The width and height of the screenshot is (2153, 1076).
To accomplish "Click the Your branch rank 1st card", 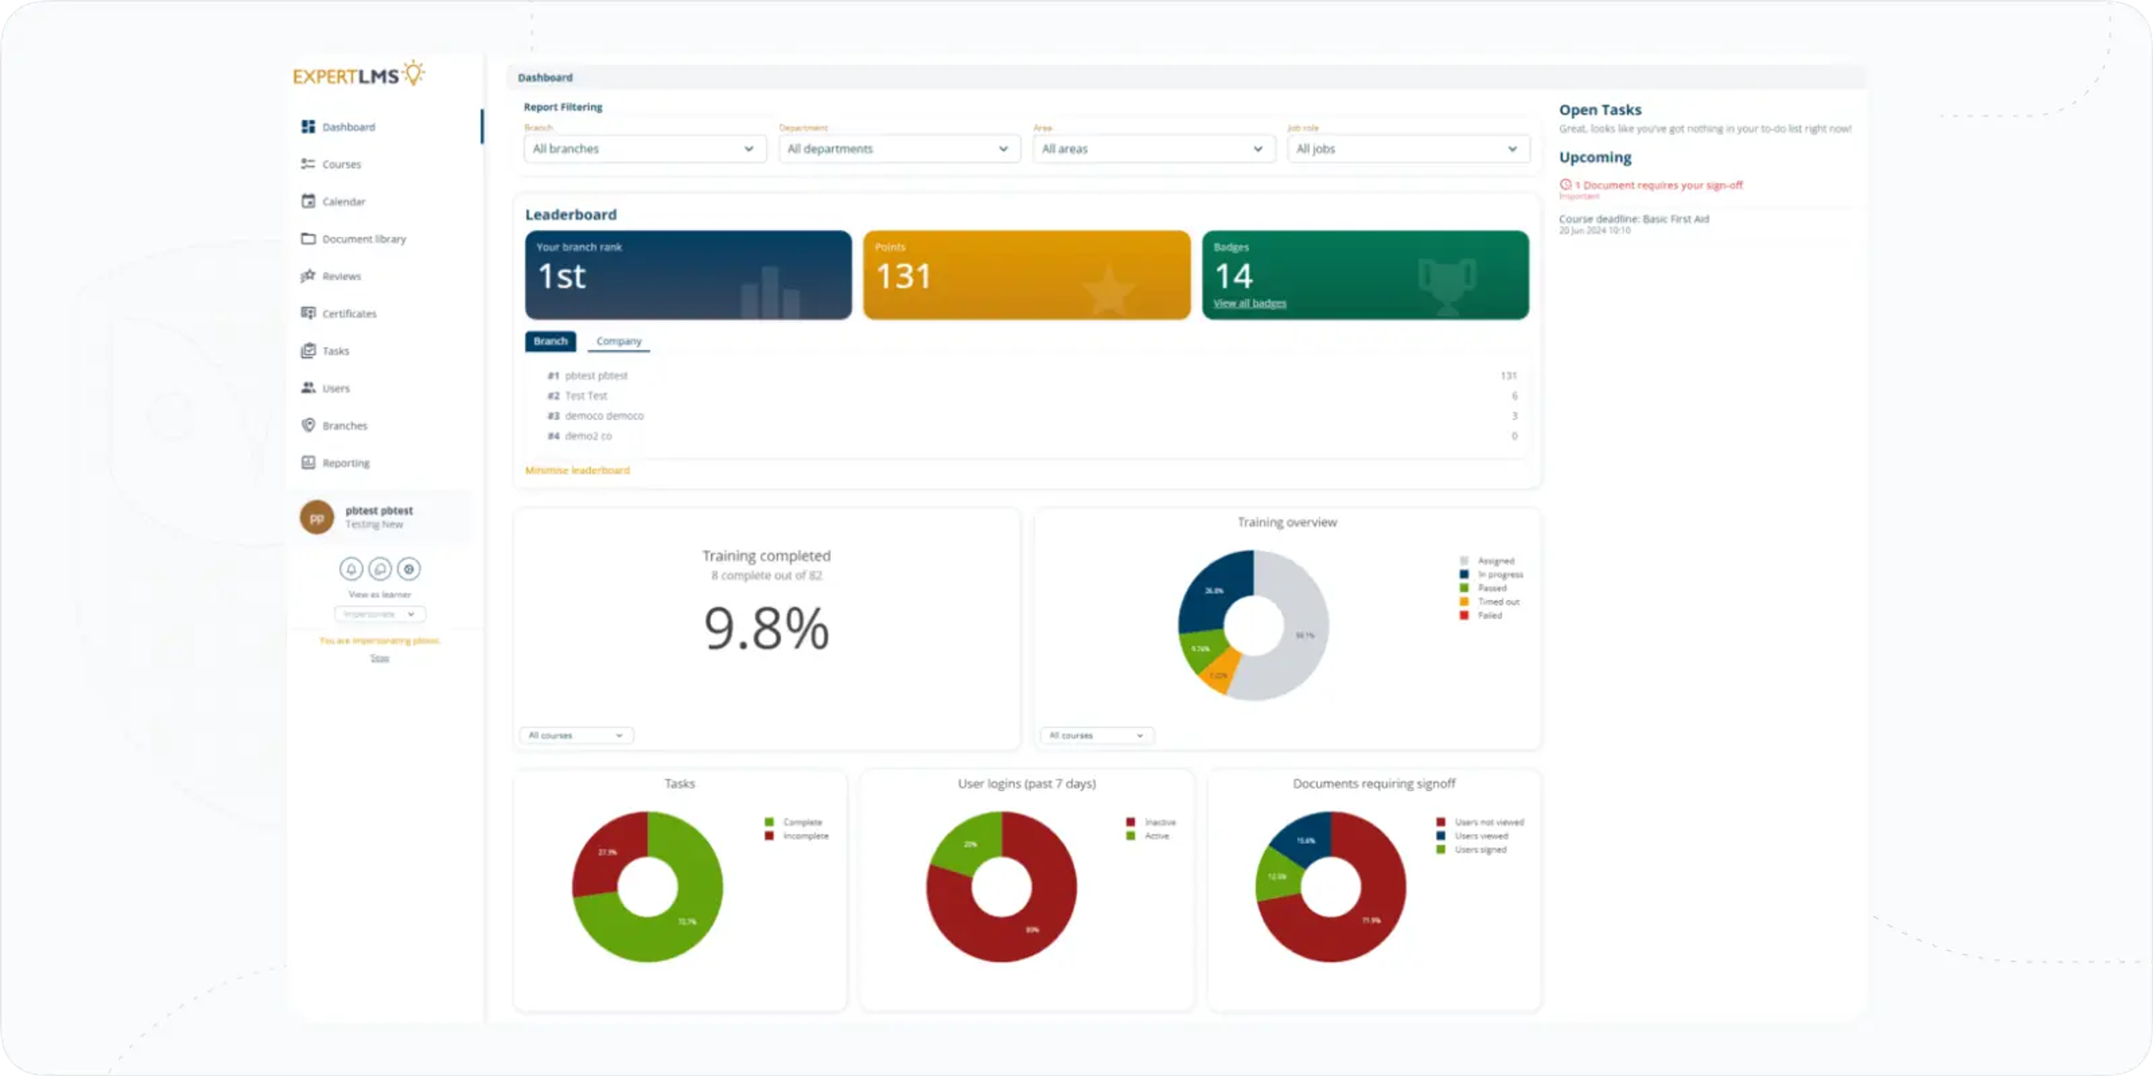I will click(688, 275).
